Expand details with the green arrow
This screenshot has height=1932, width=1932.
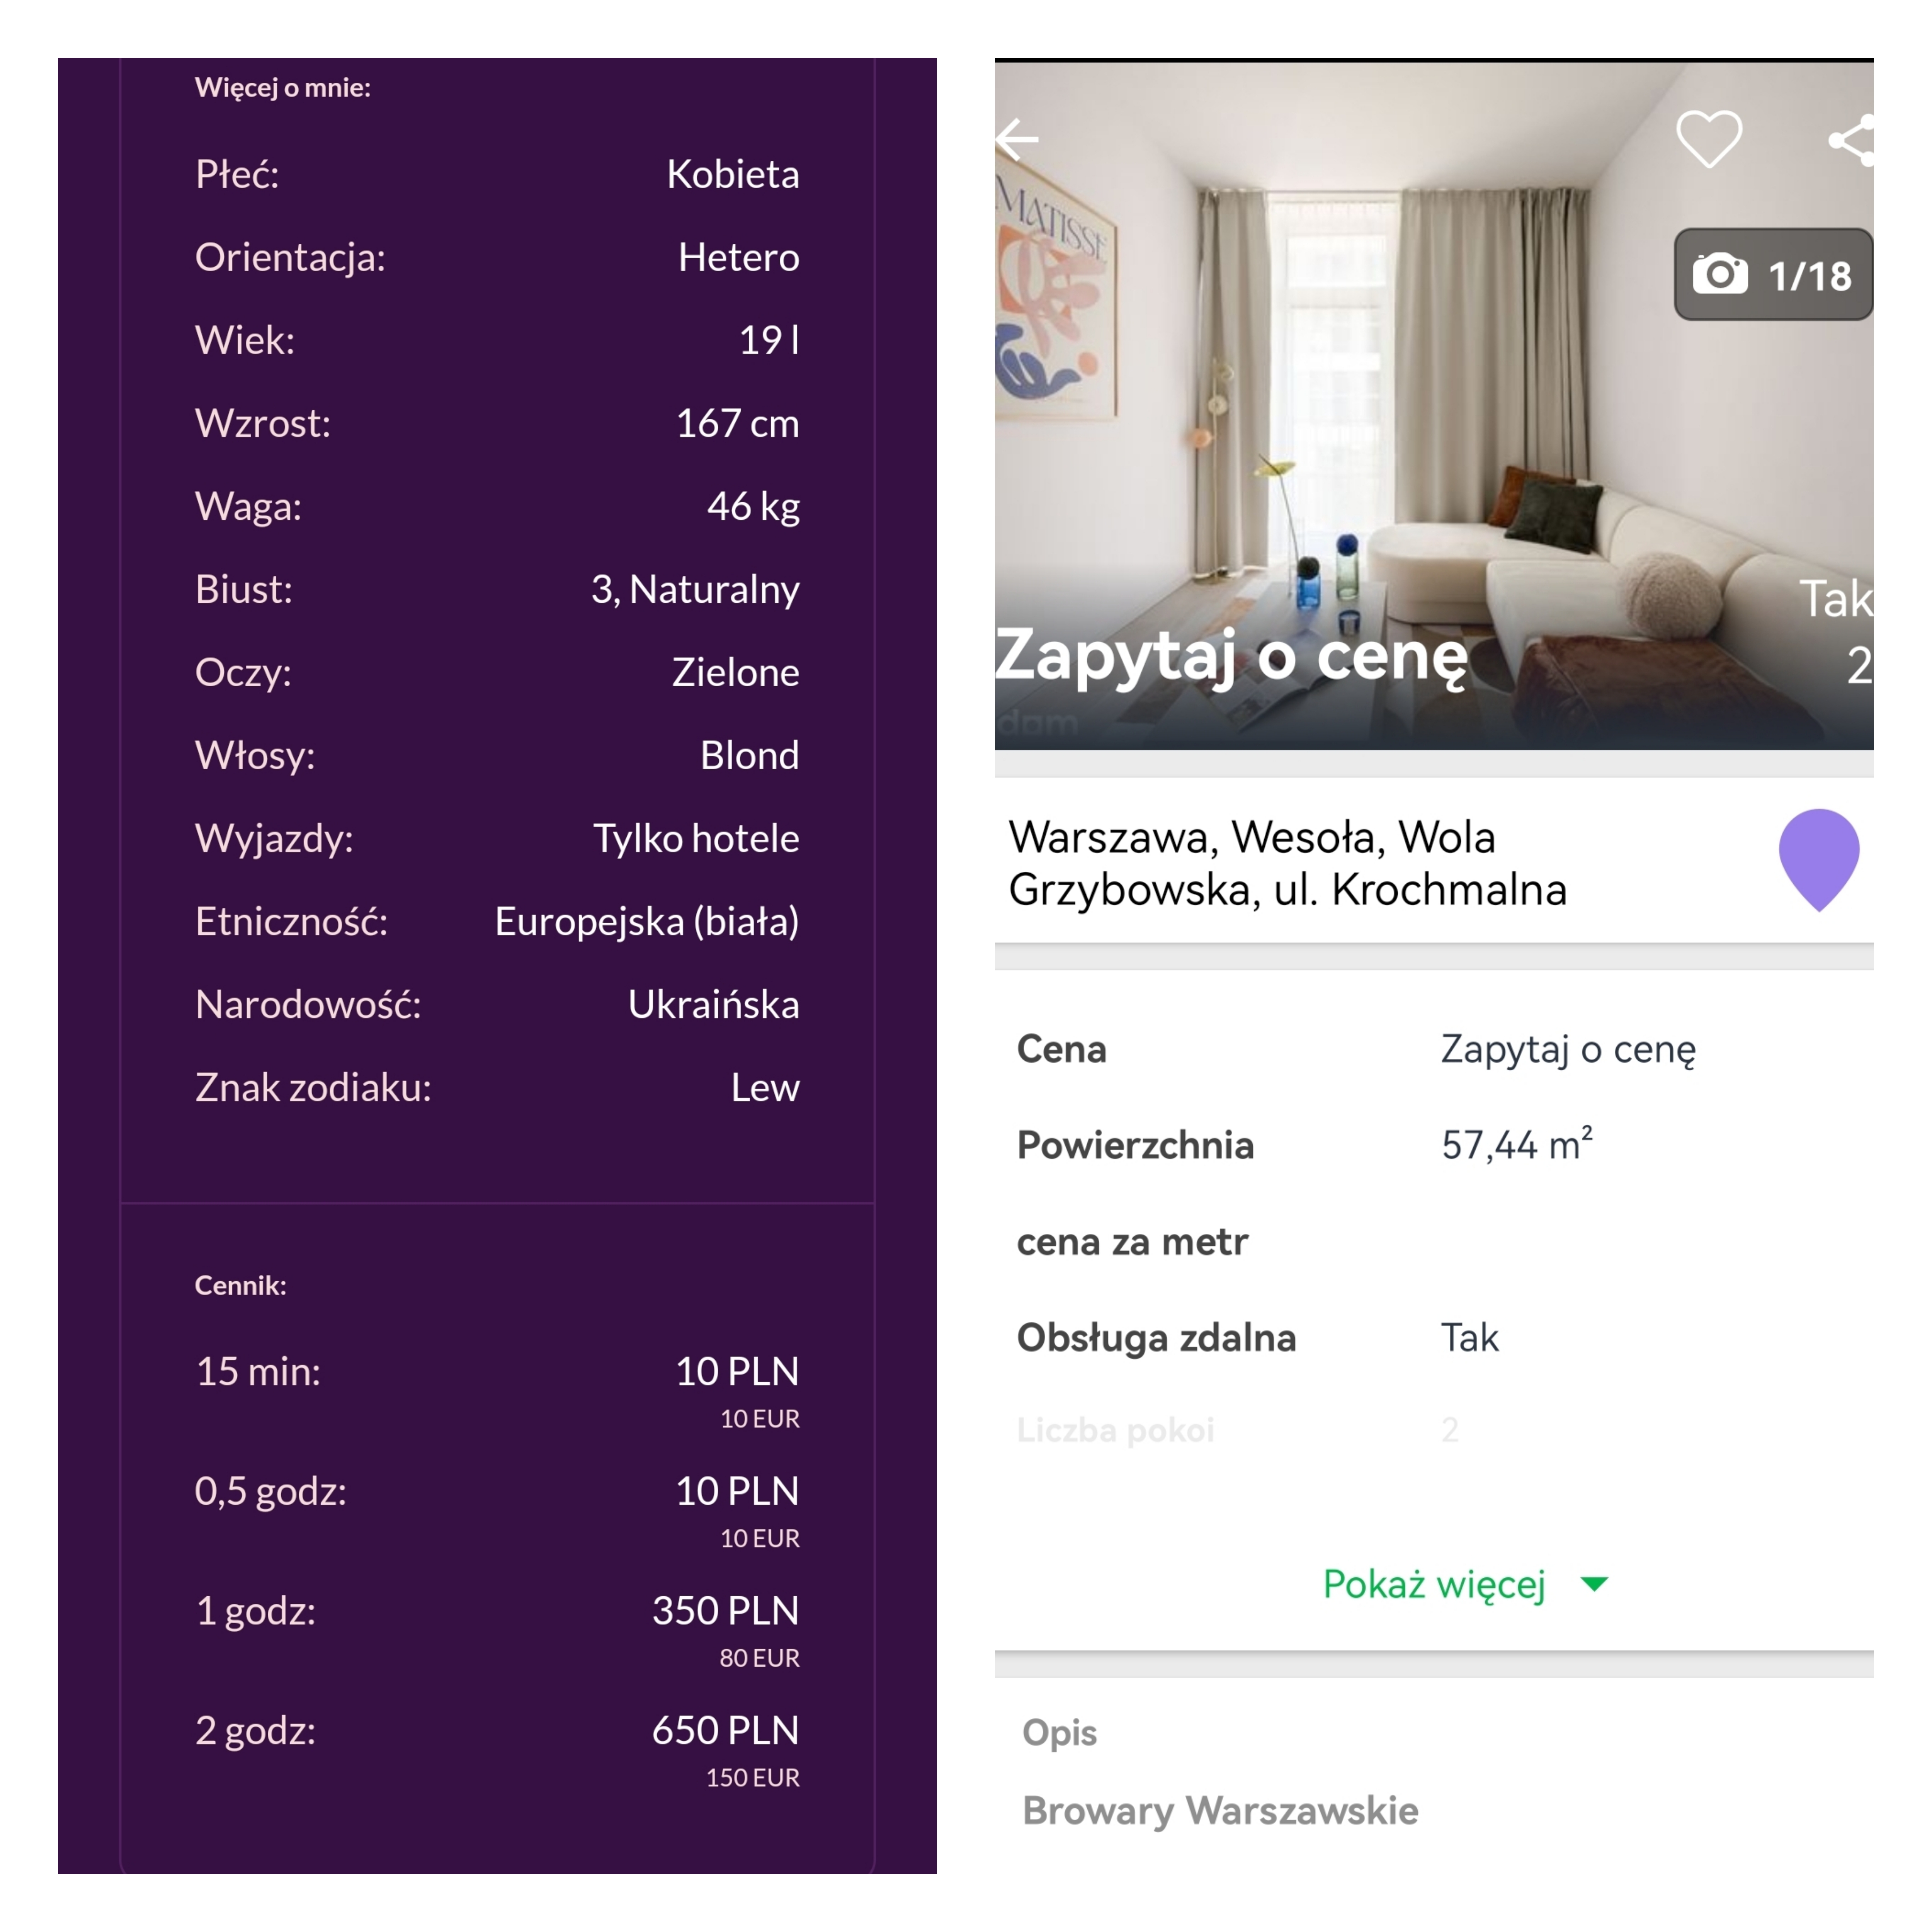pyautogui.click(x=1594, y=1584)
